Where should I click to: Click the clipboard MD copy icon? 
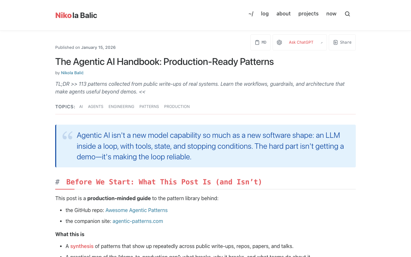(x=257, y=42)
